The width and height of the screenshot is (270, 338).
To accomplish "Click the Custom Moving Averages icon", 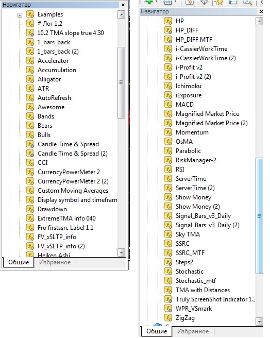I will point(30,191).
